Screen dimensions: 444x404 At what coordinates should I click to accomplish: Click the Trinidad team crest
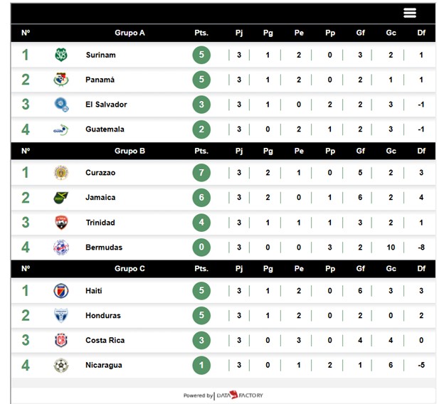point(61,223)
